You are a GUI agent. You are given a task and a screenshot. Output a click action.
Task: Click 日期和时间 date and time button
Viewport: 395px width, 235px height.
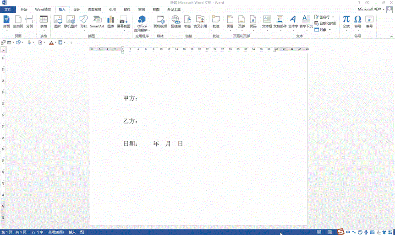tap(325, 23)
